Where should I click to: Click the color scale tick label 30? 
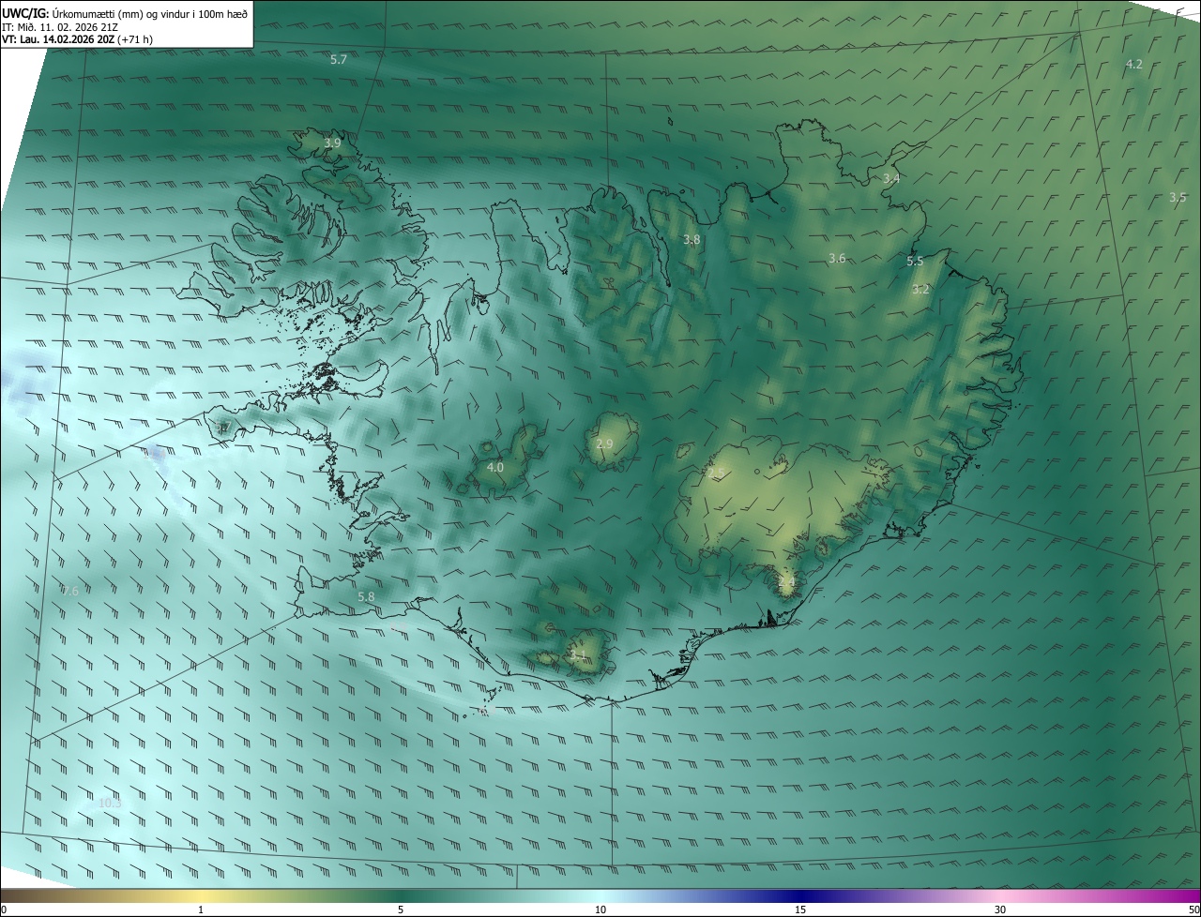point(1000,909)
